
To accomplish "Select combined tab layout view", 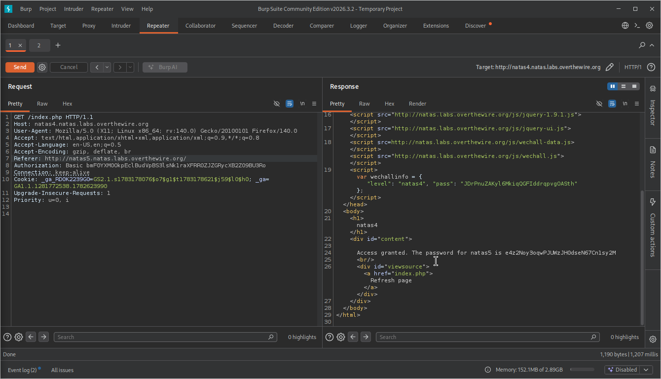I will point(634,86).
